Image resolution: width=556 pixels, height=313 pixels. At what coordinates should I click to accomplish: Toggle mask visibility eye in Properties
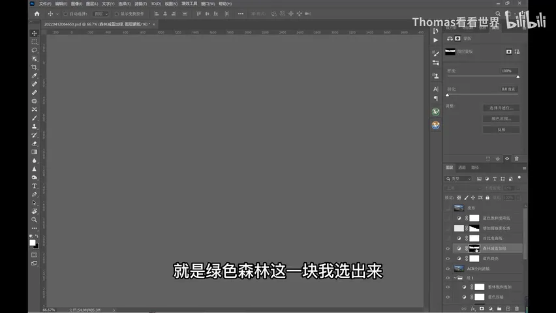point(507,159)
